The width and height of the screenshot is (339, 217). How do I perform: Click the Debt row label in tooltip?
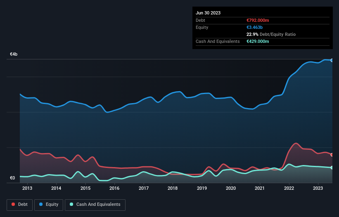(200, 20)
